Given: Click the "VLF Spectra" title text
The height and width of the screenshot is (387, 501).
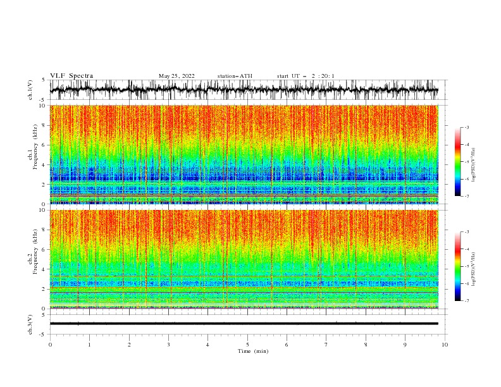Looking at the screenshot, I should click(x=71, y=76).
